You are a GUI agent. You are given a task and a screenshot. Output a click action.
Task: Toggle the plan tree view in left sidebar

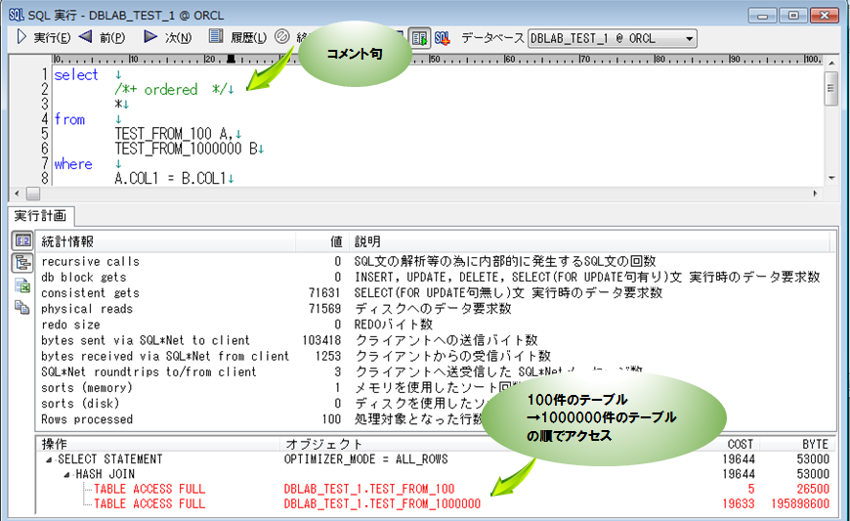point(21,262)
